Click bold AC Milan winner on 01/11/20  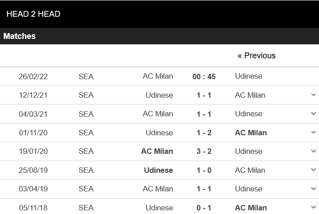click(x=251, y=133)
